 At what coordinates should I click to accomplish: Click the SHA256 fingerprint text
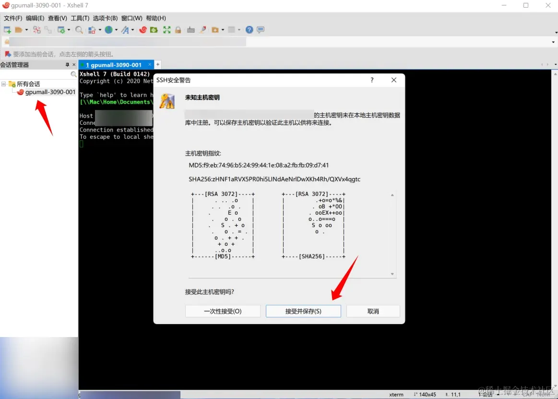click(x=274, y=179)
